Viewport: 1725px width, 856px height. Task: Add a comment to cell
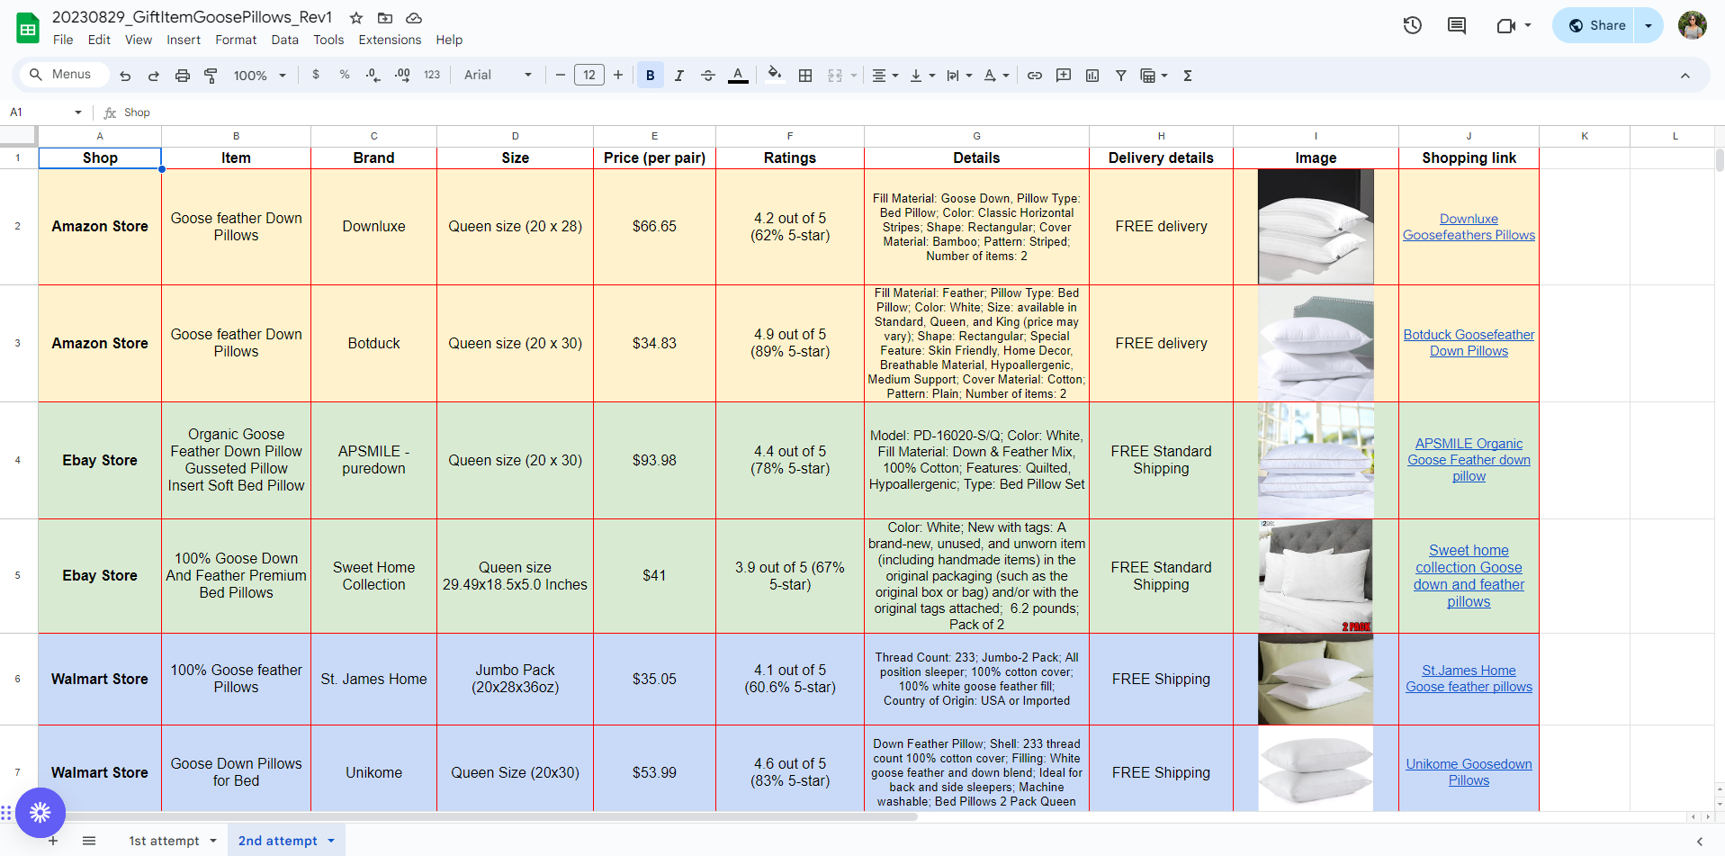click(x=1064, y=76)
